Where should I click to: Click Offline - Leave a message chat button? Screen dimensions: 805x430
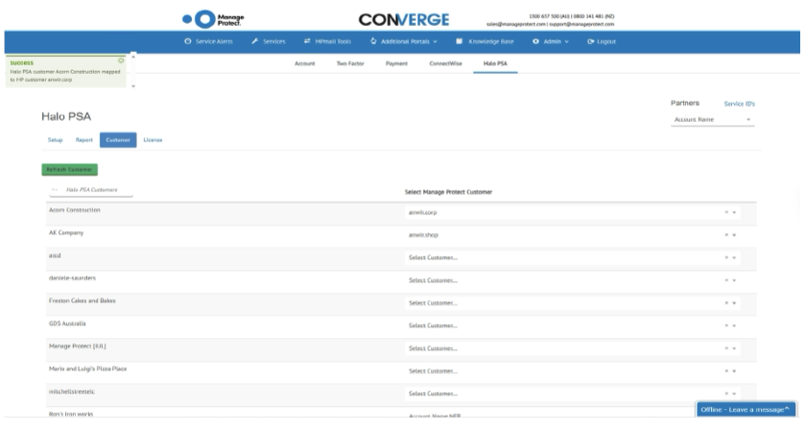coord(746,410)
